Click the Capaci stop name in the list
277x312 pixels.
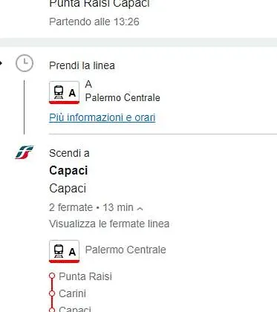pos(75,309)
